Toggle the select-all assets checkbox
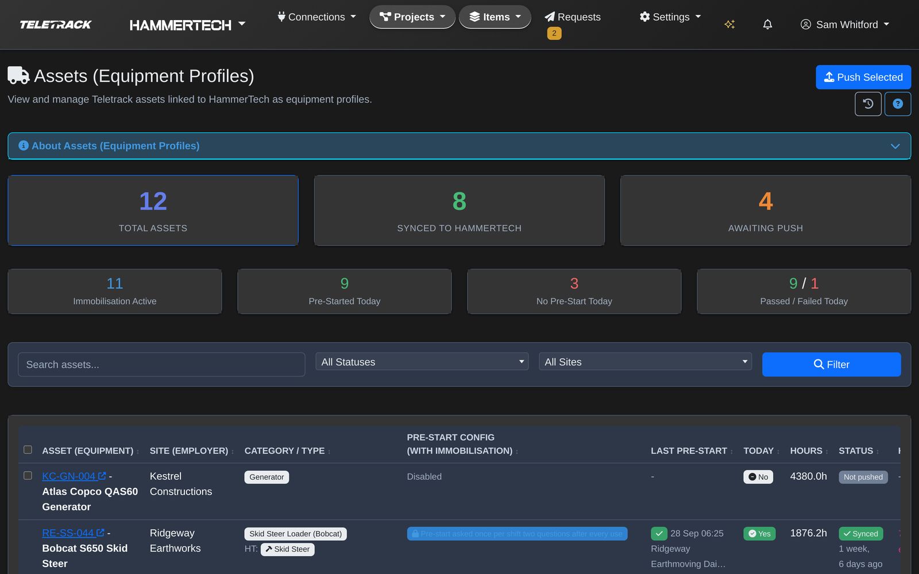Viewport: 919px width, 574px height. [x=28, y=449]
